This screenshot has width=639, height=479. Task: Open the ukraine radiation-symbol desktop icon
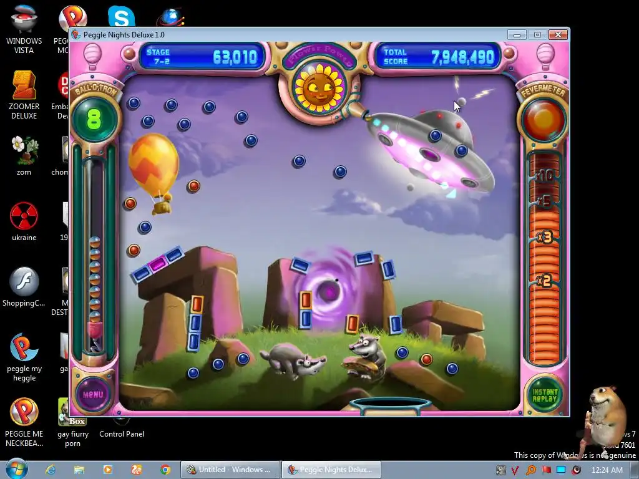tap(24, 221)
